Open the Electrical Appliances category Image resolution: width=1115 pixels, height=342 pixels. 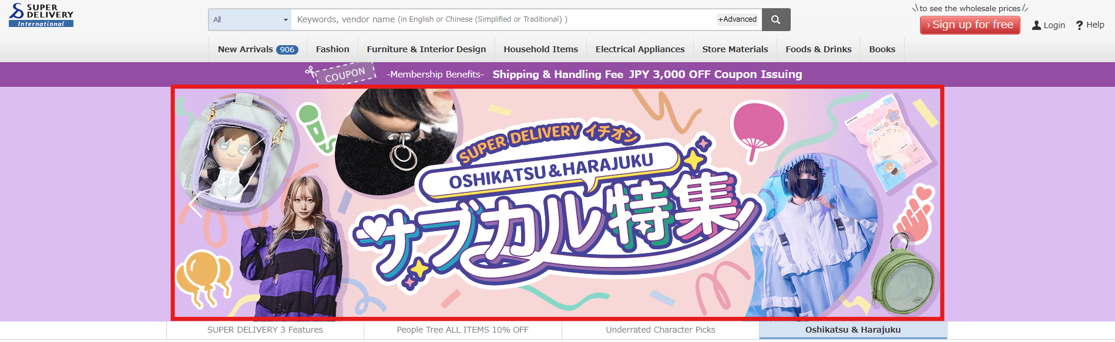click(x=640, y=49)
